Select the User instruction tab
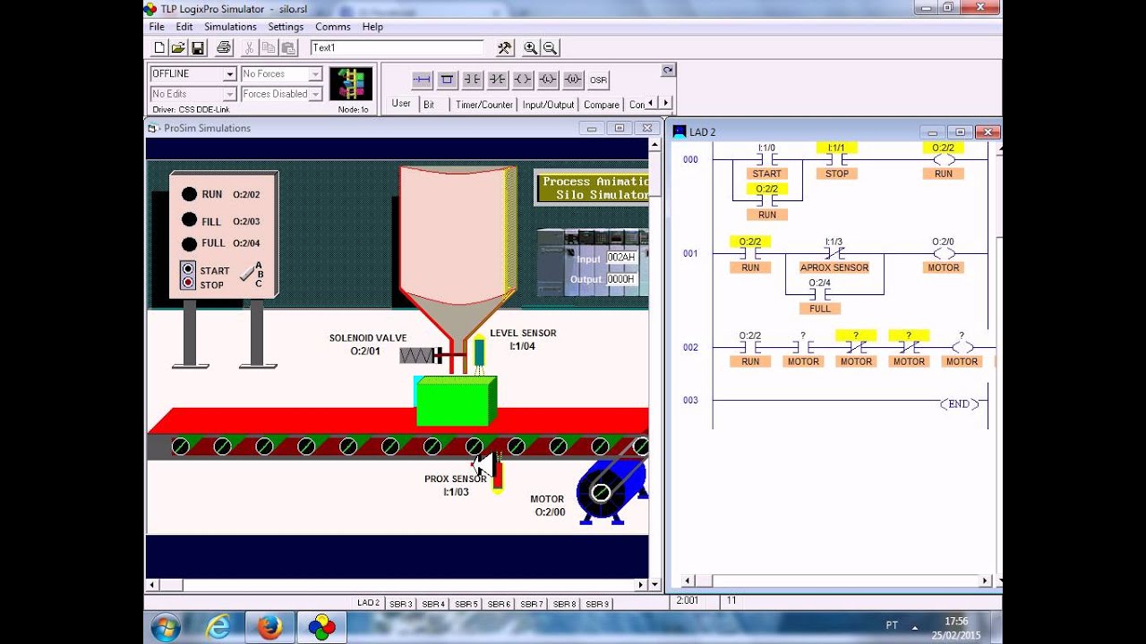1146x644 pixels. (401, 104)
